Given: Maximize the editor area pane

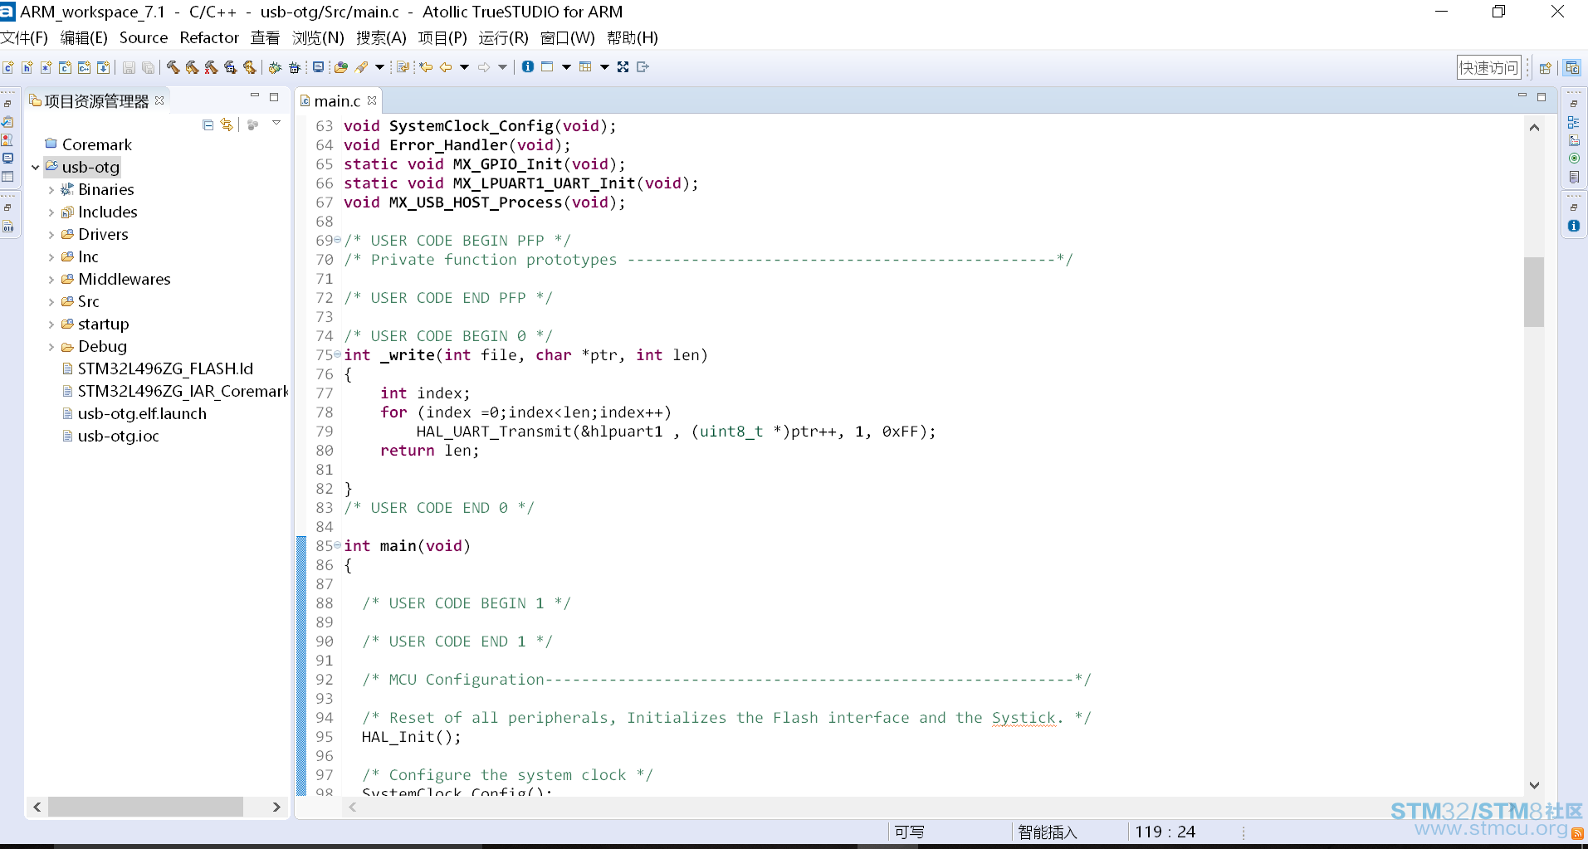Looking at the screenshot, I should [x=1542, y=98].
